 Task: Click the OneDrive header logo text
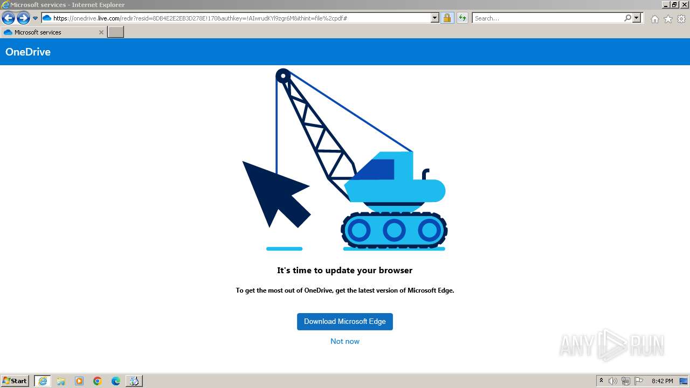point(28,52)
